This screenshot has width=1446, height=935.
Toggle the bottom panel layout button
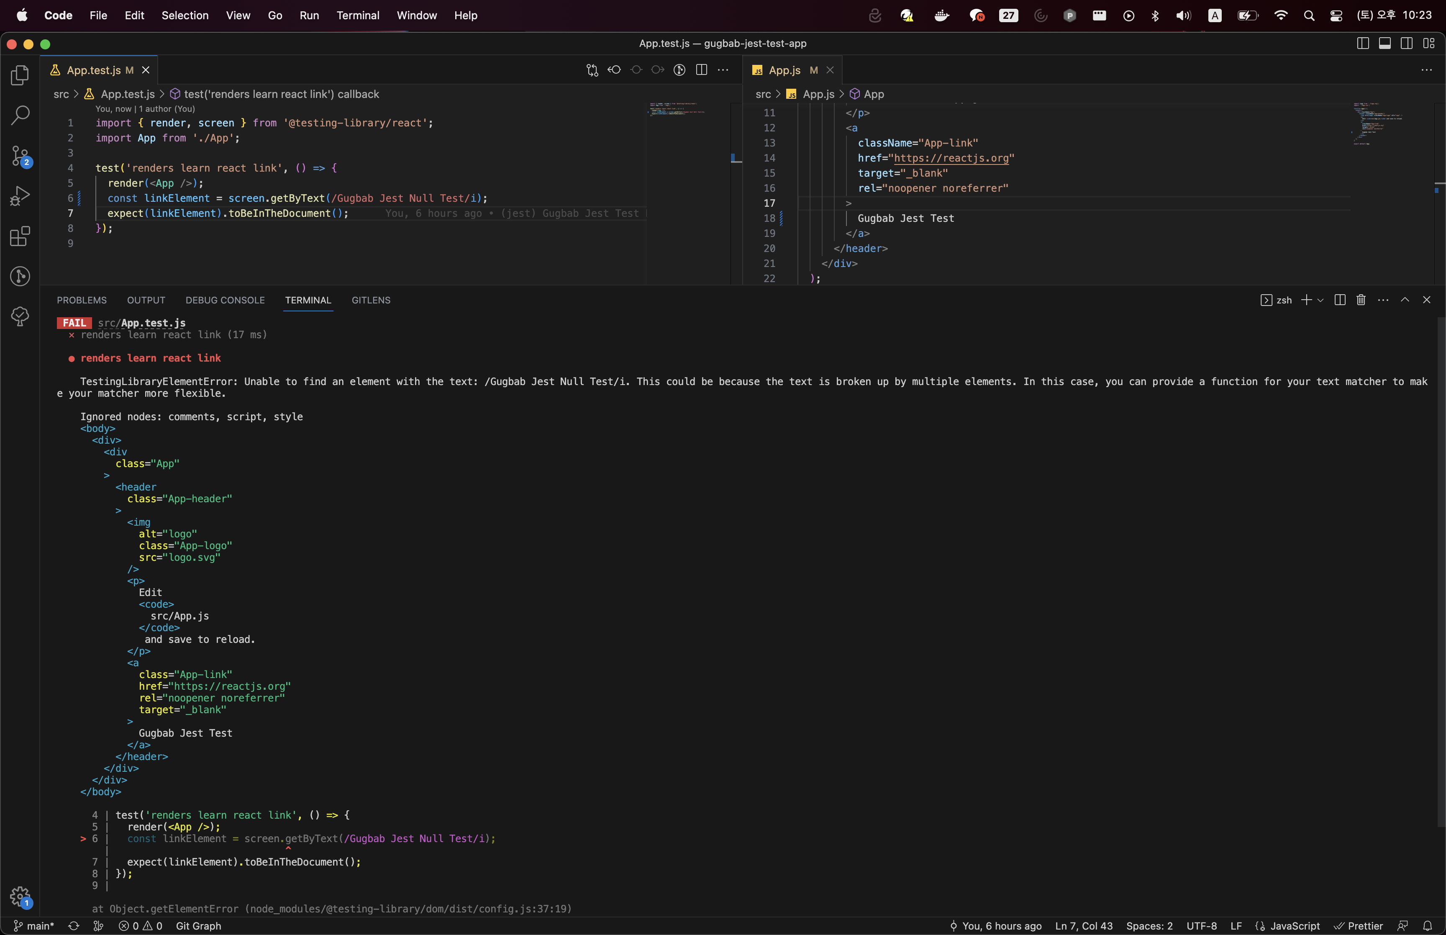[x=1385, y=44]
